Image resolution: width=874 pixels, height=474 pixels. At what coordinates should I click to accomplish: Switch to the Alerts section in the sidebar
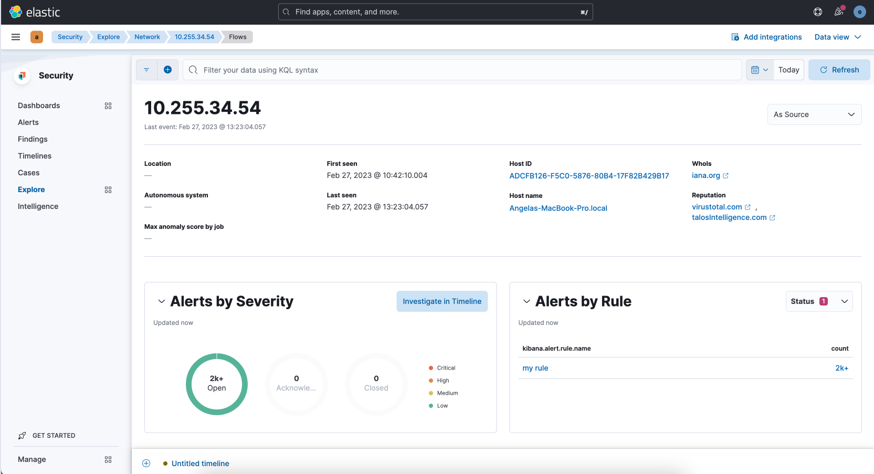click(x=28, y=122)
